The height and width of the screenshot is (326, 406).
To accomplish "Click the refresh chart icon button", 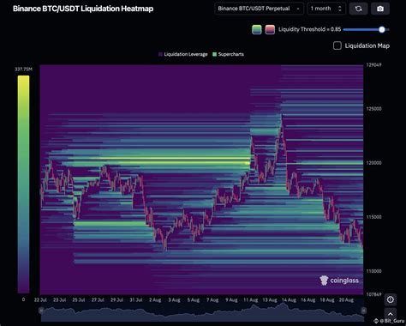I will coord(358,9).
